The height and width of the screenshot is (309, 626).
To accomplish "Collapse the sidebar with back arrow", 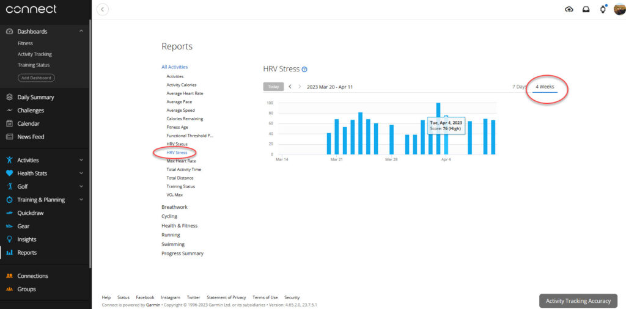I will tap(103, 9).
